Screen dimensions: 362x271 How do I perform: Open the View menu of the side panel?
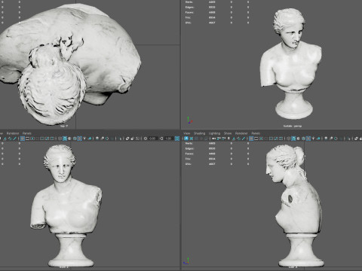pyautogui.click(x=186, y=133)
